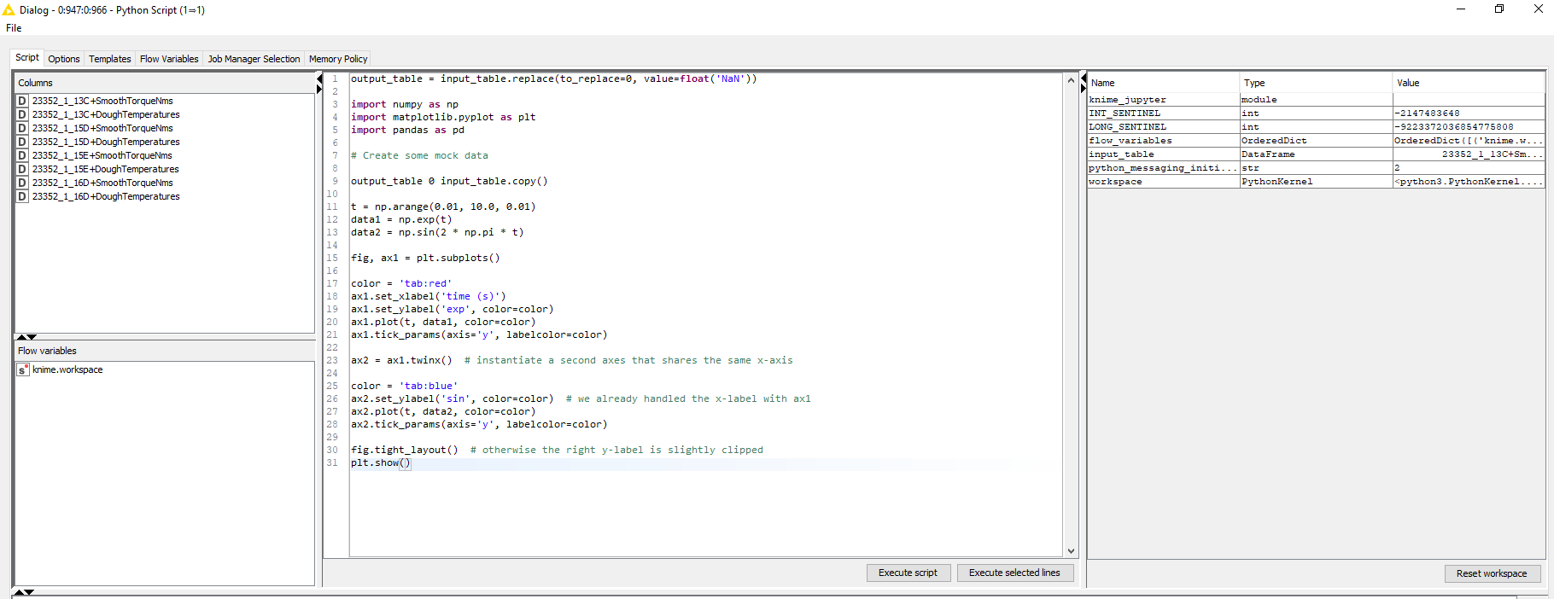Select column 23352_1_16D+SmoothTorqueNms
This screenshot has height=599, width=1554.
[102, 183]
